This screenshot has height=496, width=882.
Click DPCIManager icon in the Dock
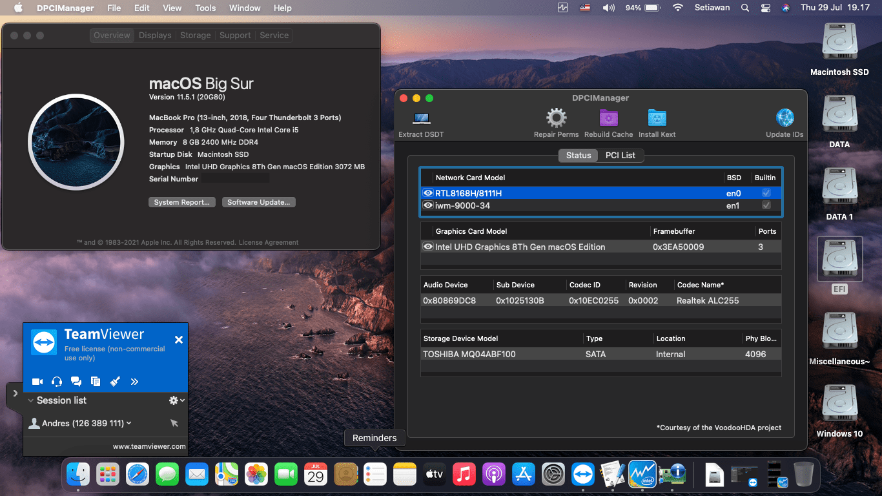pos(673,475)
